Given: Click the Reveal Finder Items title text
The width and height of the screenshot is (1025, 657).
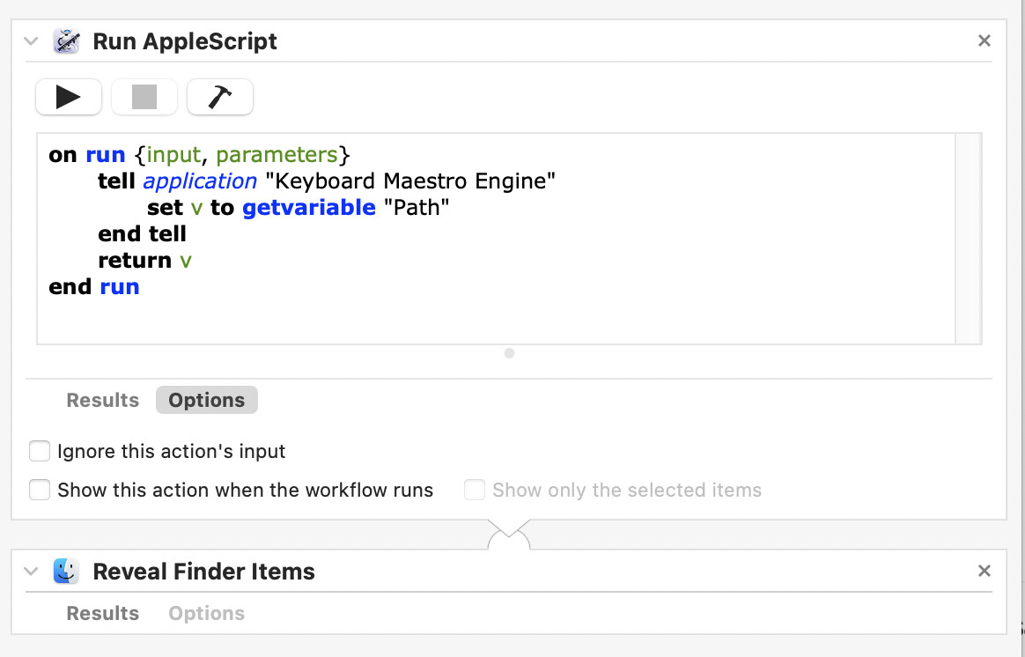Looking at the screenshot, I should click(204, 572).
